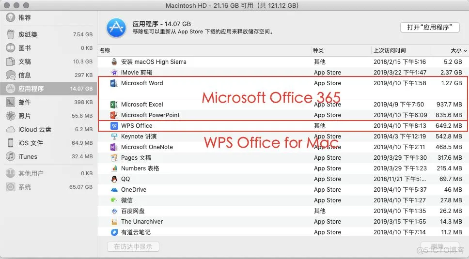Click the iTunes music note icon
469x259 pixels.
(x=11, y=156)
